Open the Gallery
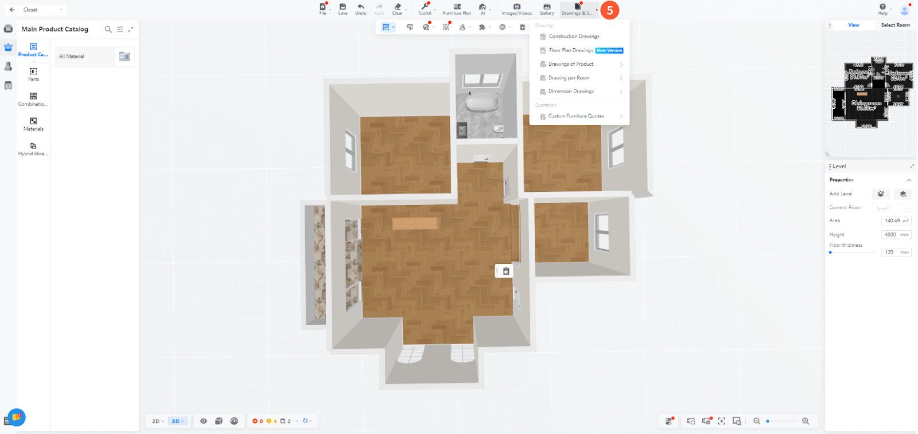Viewport: 918px width, 434px height. pyautogui.click(x=546, y=9)
